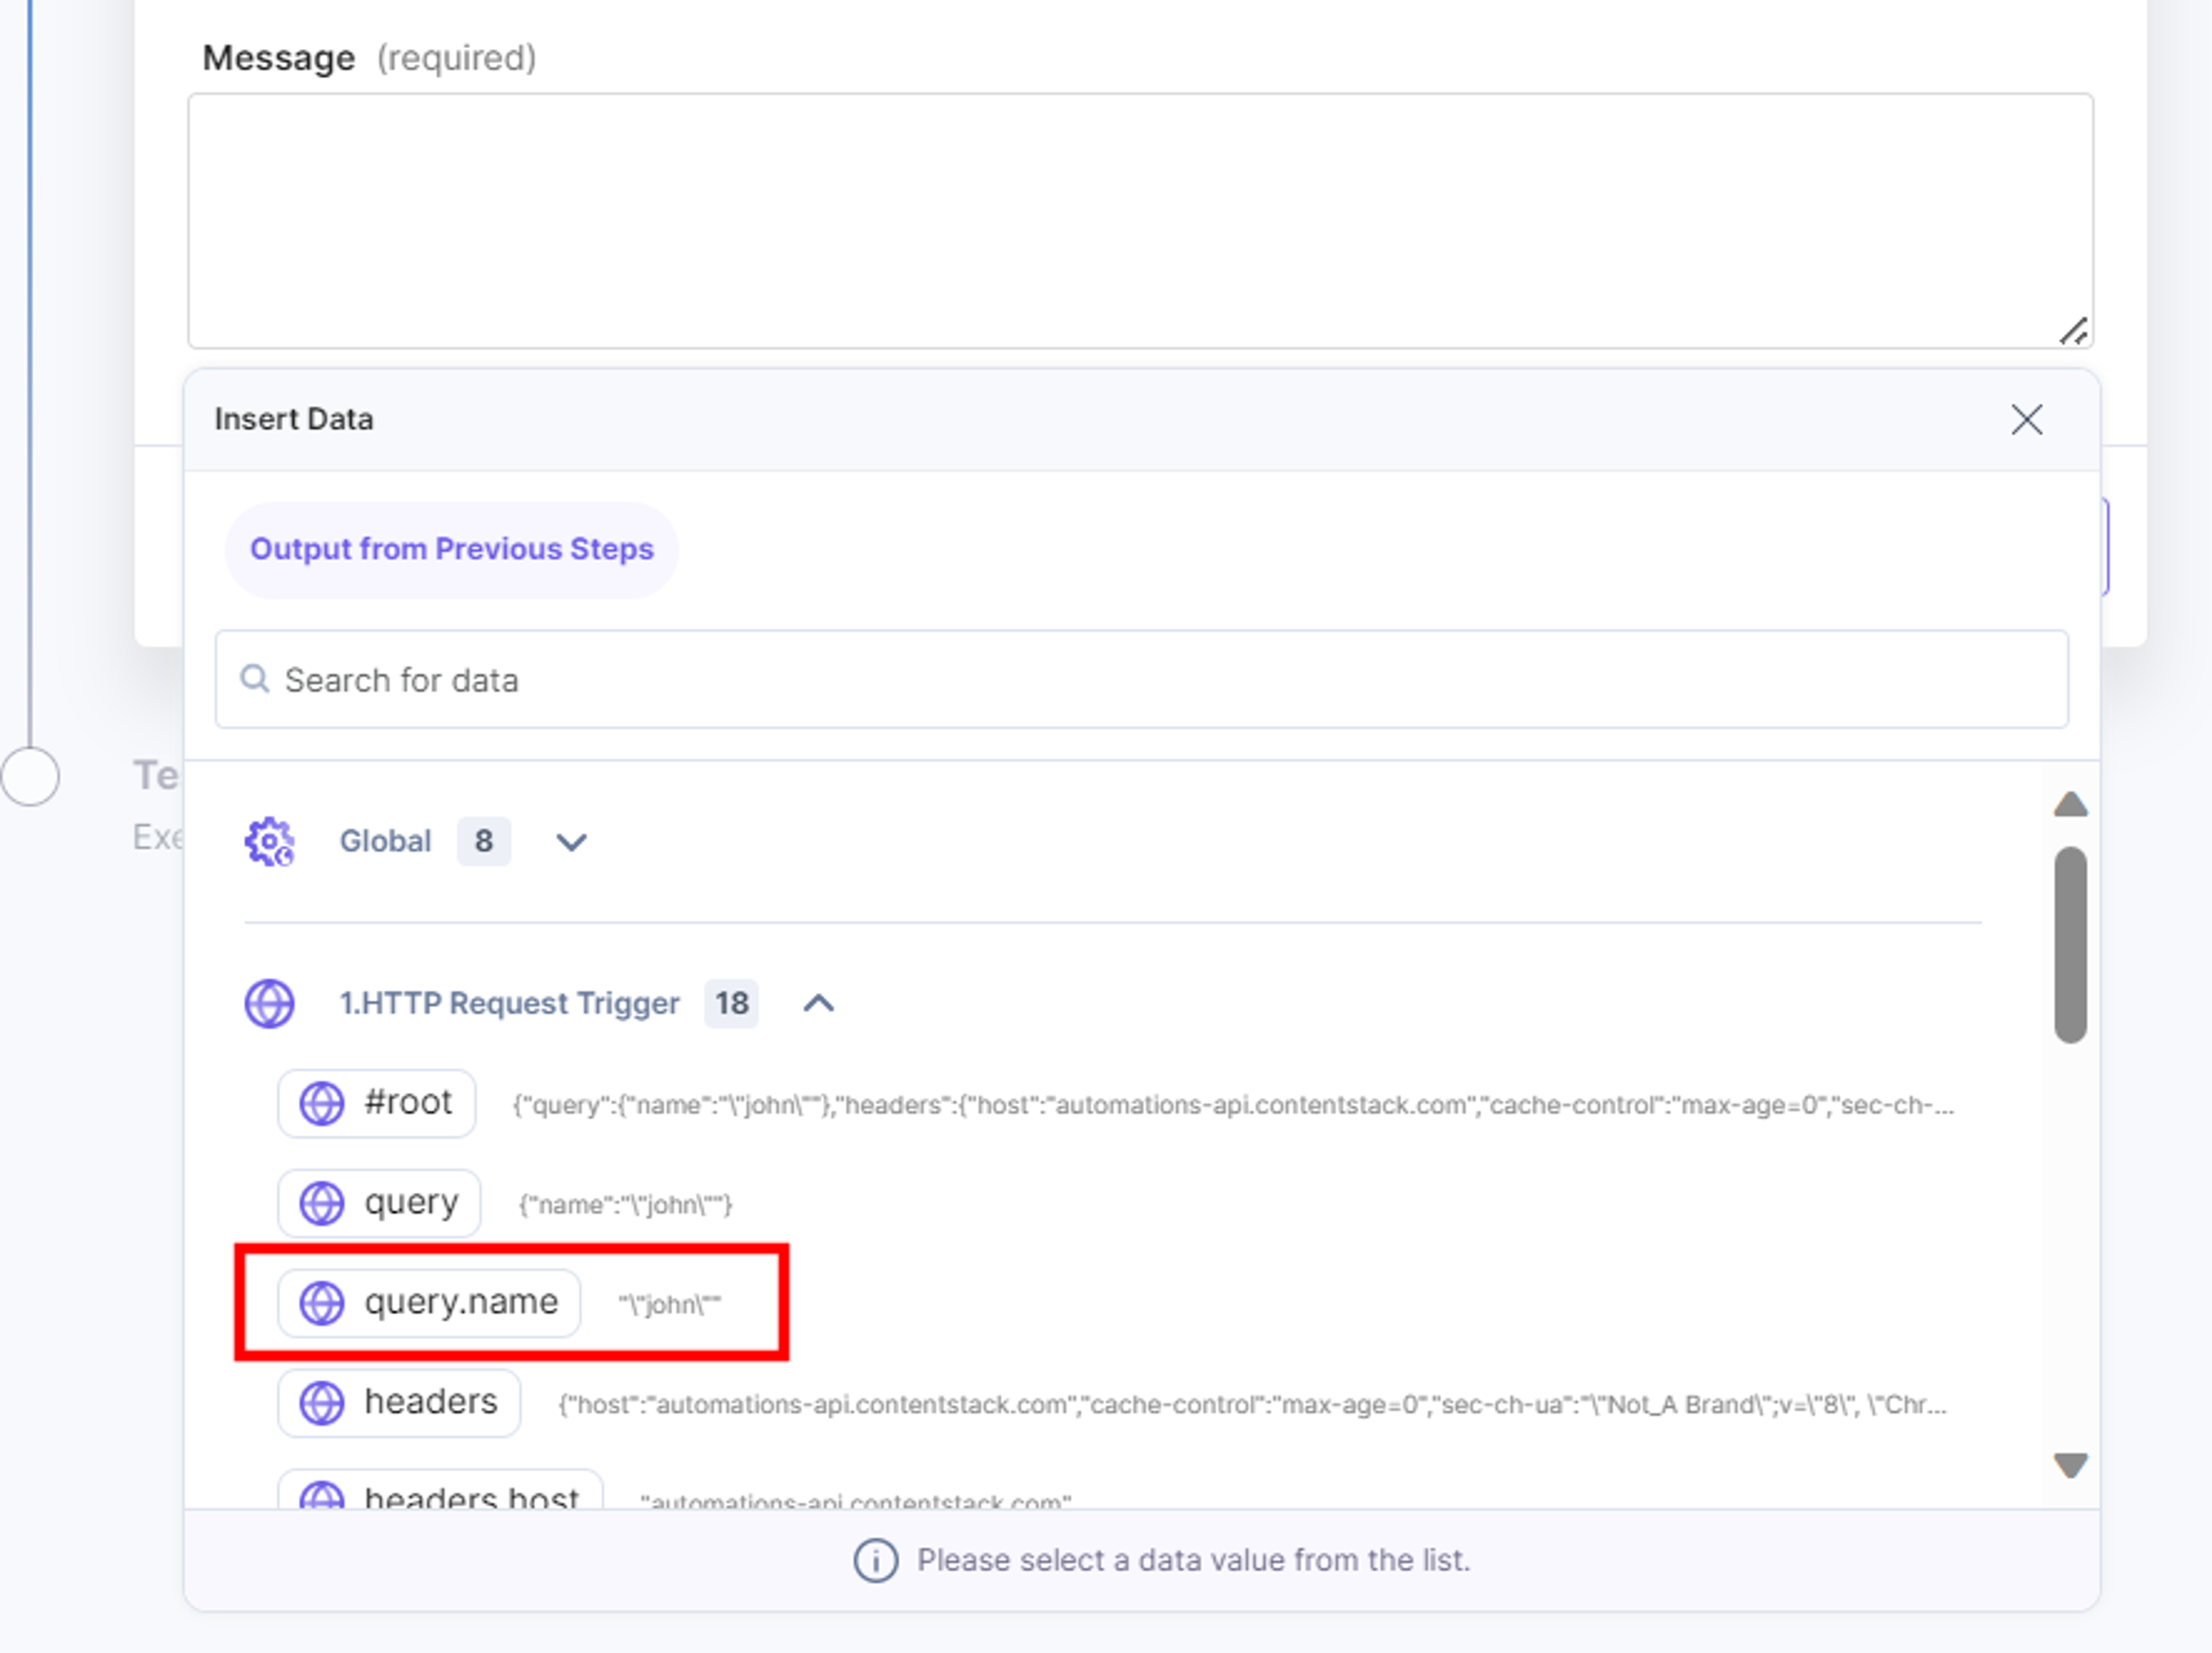Click the search magnifier icon

click(255, 679)
